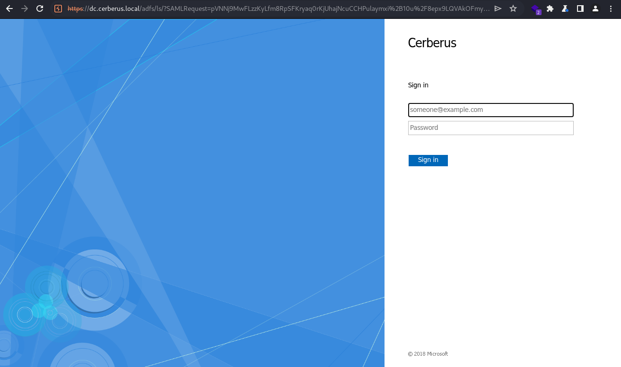Toggle the browser side panel
This screenshot has width=621, height=367.
(580, 9)
